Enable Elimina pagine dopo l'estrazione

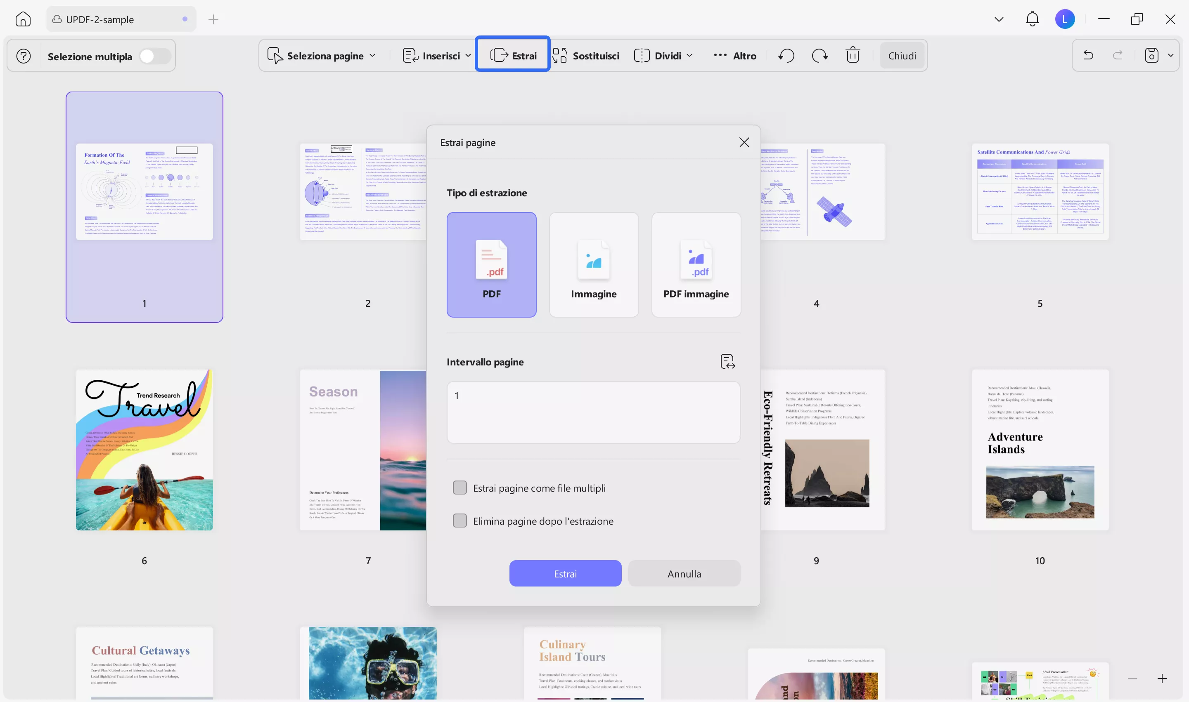(x=460, y=521)
